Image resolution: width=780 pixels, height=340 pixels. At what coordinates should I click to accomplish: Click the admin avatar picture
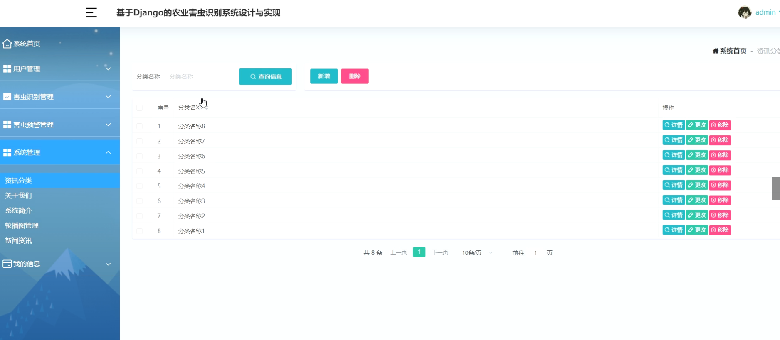pos(744,12)
